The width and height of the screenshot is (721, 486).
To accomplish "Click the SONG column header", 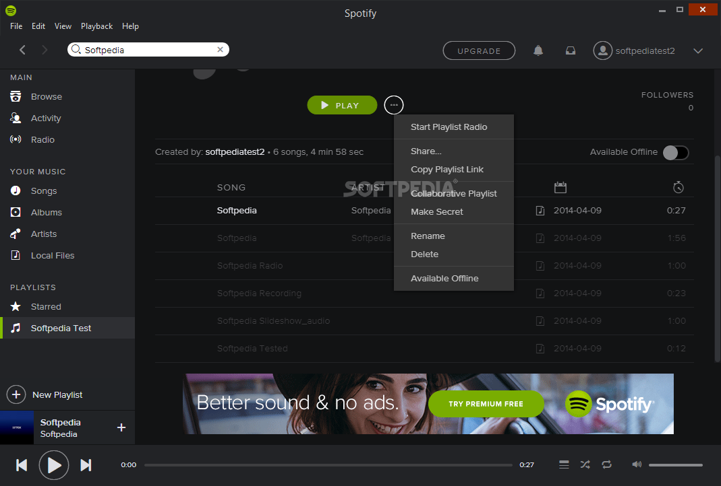I will click(x=231, y=187).
